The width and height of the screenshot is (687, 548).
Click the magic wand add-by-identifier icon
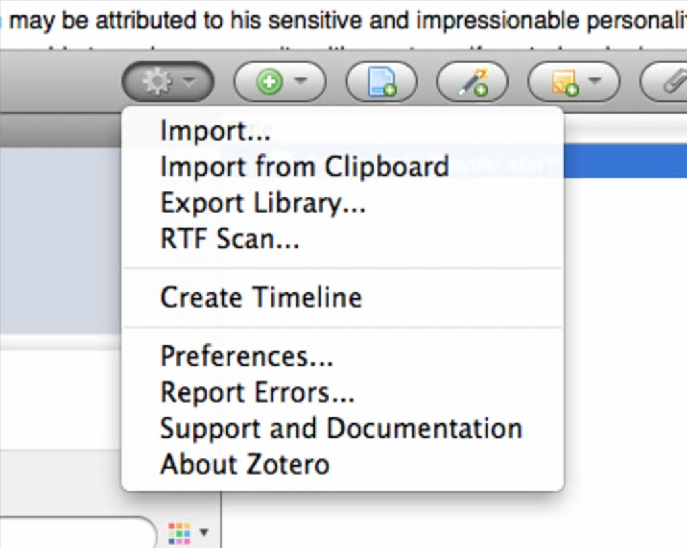point(472,83)
